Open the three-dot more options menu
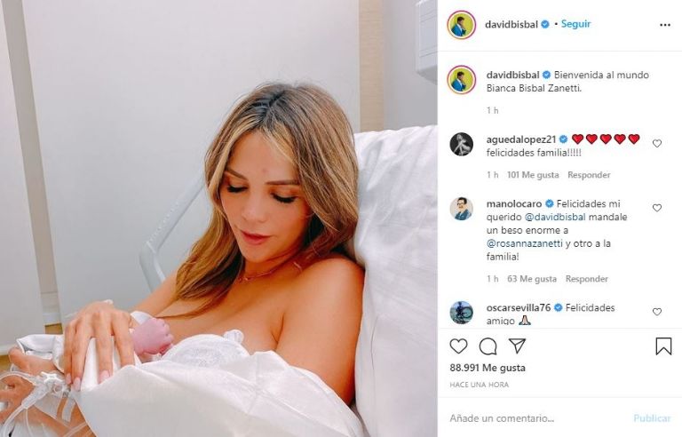This screenshot has height=437, width=682. coord(665,25)
